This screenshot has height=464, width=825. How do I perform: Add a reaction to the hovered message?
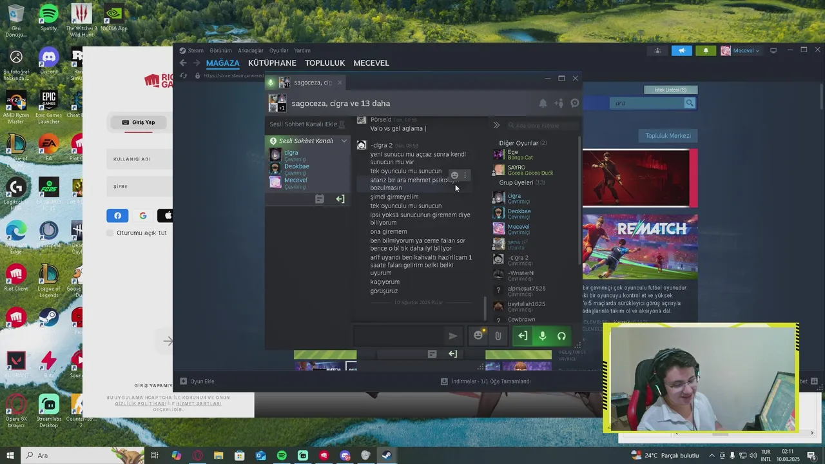[x=454, y=175]
